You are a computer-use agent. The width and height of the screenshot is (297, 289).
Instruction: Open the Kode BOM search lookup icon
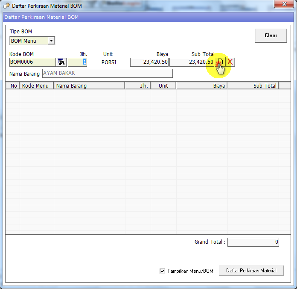pos(61,62)
